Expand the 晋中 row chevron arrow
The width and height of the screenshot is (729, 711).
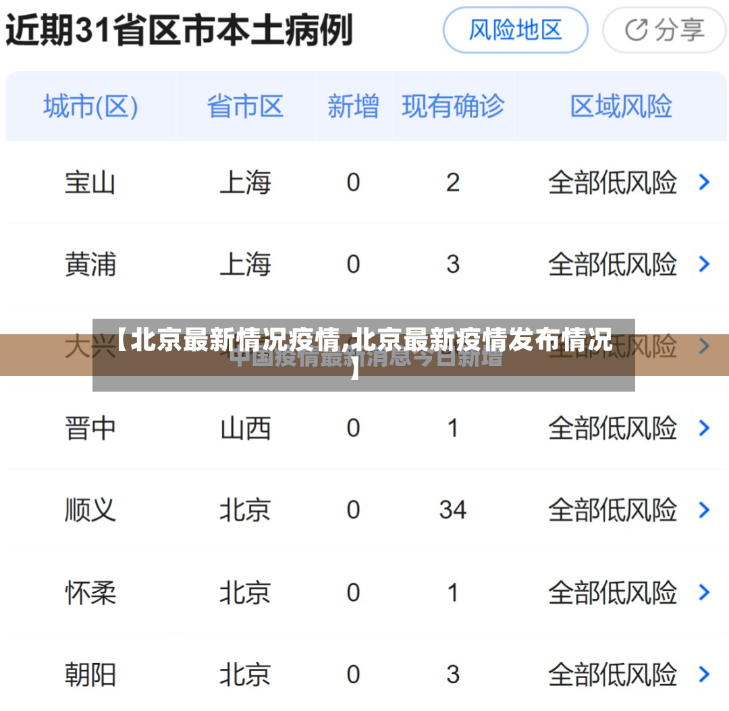pos(704,428)
